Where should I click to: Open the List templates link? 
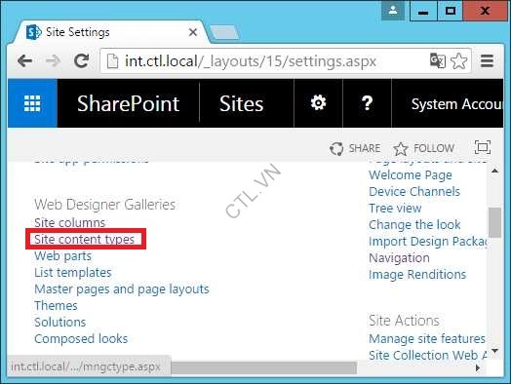pos(73,273)
